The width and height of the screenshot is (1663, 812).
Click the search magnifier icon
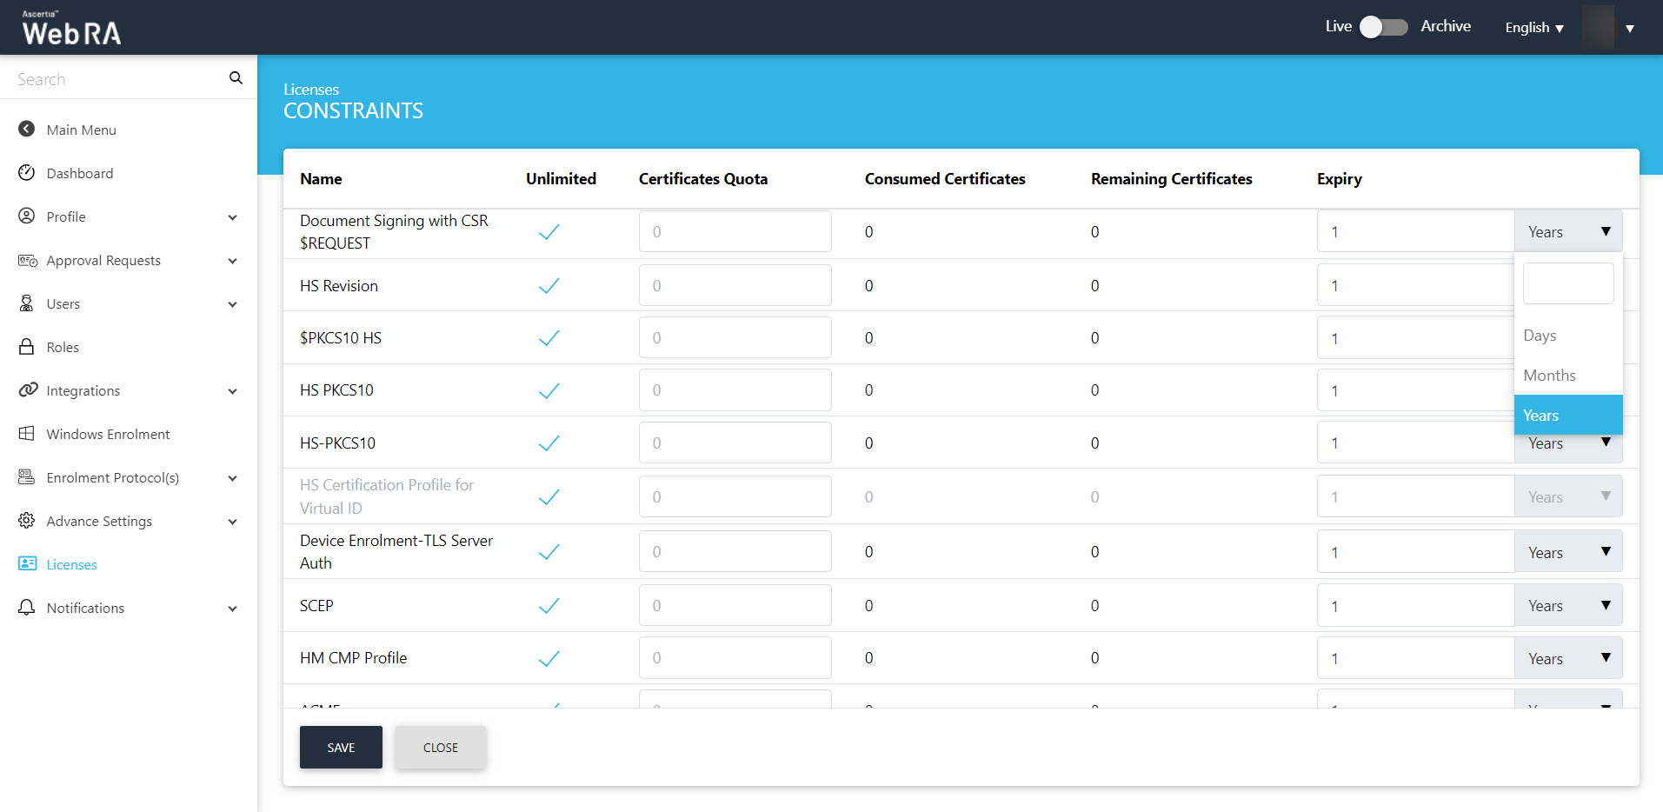(x=236, y=78)
